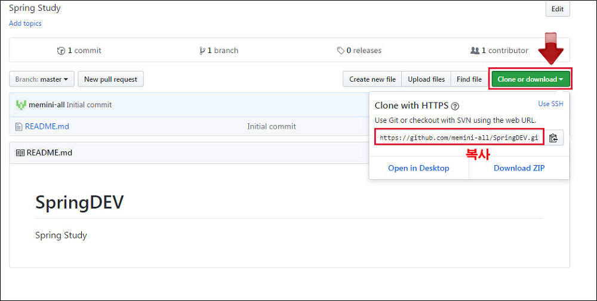The image size is (597, 301).
Task: Click the Spring Study text under the SpringDEV heading
Action: tap(61, 235)
